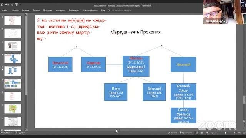The height and width of the screenshot is (138, 246).
Task: Click the main slide vertical scrollbar handle
Action: pyautogui.click(x=244, y=100)
